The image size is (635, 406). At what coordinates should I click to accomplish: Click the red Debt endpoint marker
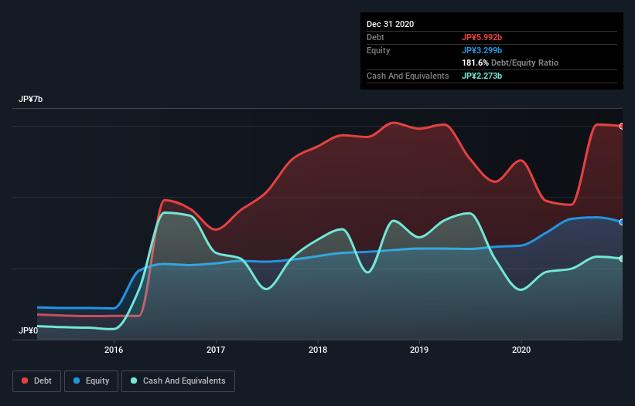point(622,127)
